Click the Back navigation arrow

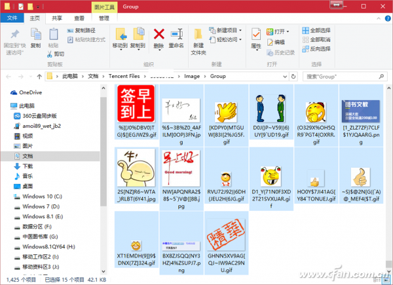[9, 77]
